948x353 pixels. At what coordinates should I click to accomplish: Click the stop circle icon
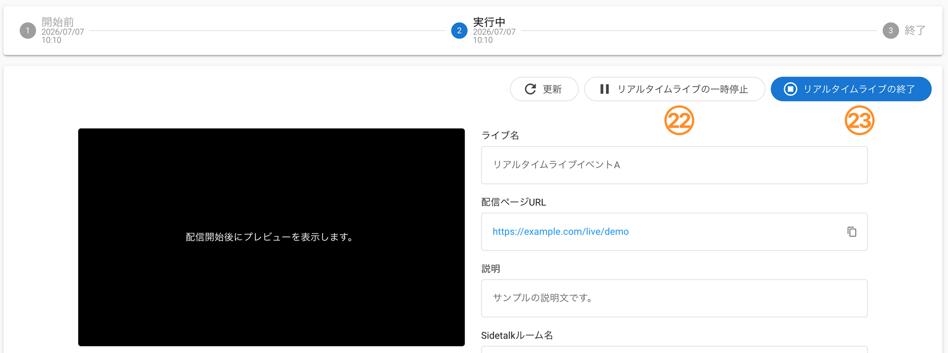(x=790, y=89)
